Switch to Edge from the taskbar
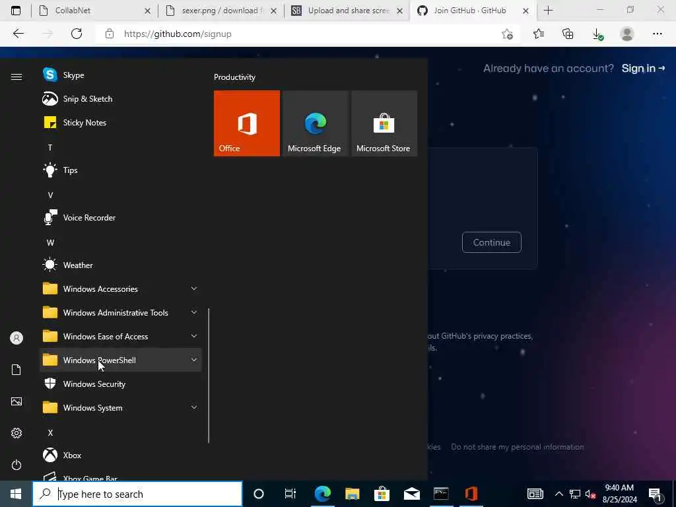Image resolution: width=676 pixels, height=507 pixels. [322, 494]
